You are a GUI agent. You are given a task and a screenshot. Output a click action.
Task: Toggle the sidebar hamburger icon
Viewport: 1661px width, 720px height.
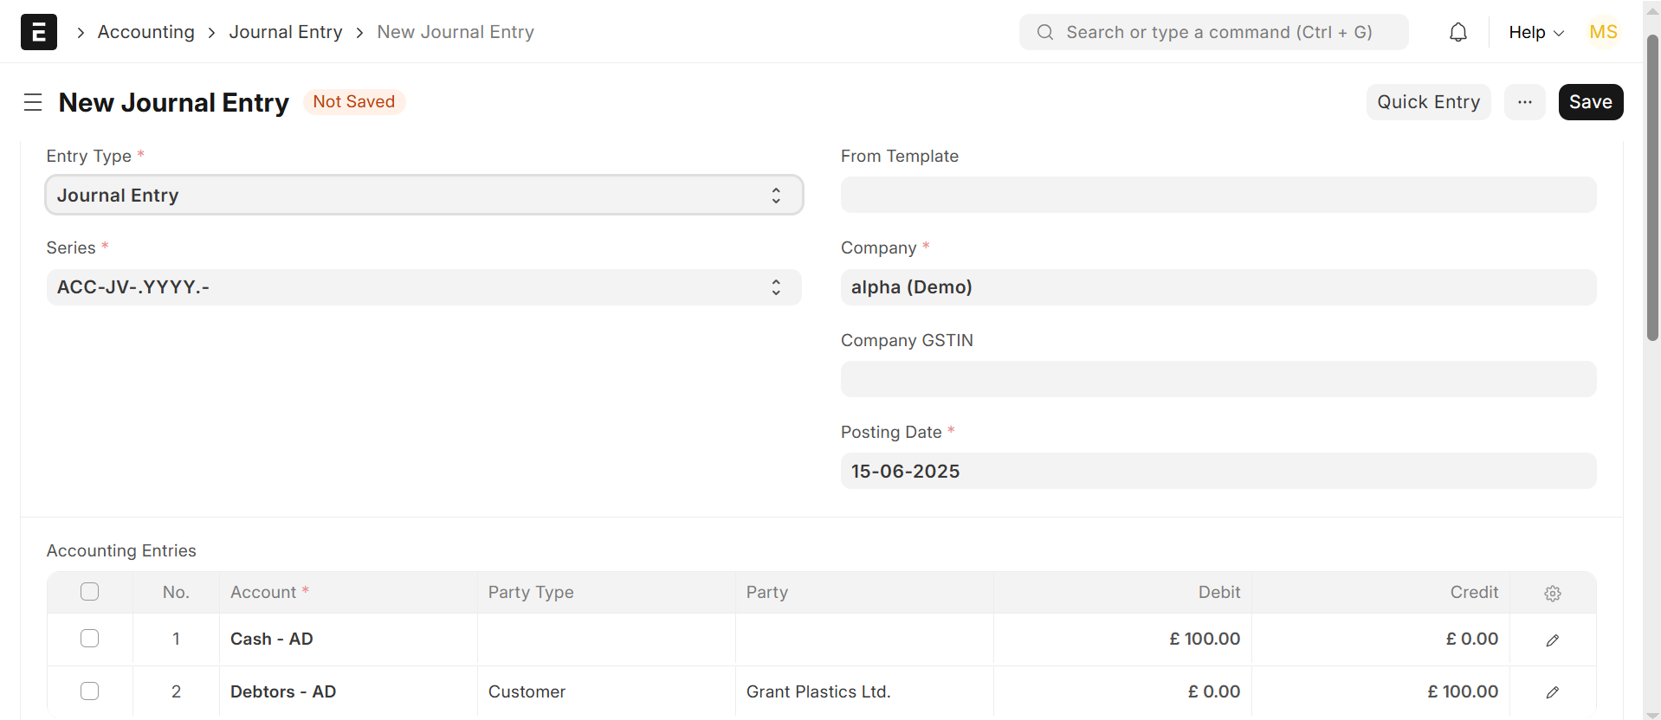coord(33,102)
